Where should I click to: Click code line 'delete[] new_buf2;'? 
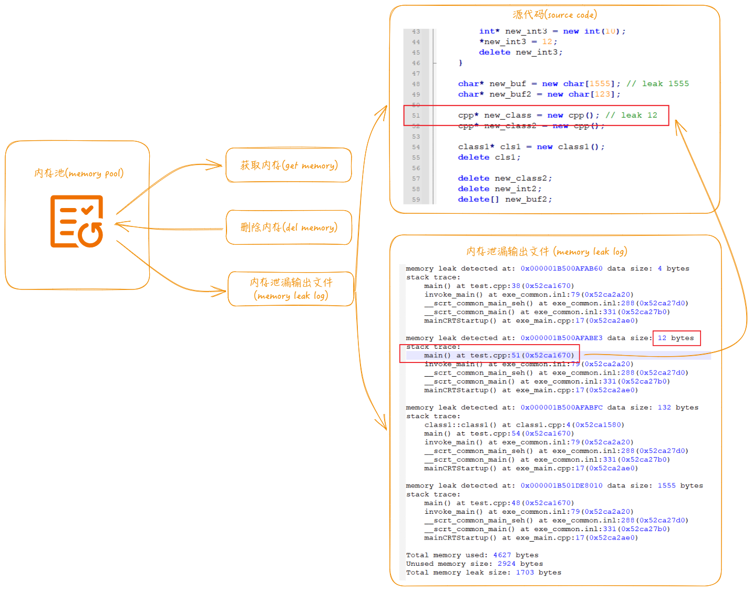click(505, 200)
